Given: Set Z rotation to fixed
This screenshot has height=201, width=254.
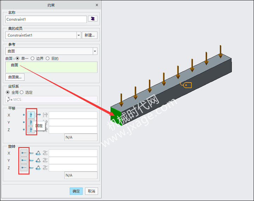Looking at the screenshot, I should (x=31, y=168).
